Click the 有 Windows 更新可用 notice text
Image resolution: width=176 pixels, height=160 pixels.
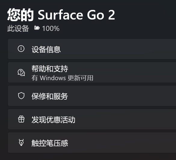point(62,78)
